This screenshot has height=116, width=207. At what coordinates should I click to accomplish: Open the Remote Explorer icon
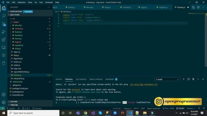click(x=4, y=47)
